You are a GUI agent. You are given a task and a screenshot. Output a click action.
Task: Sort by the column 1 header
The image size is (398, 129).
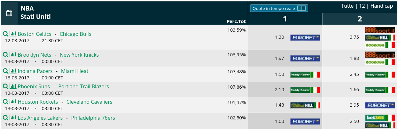(x=285, y=19)
